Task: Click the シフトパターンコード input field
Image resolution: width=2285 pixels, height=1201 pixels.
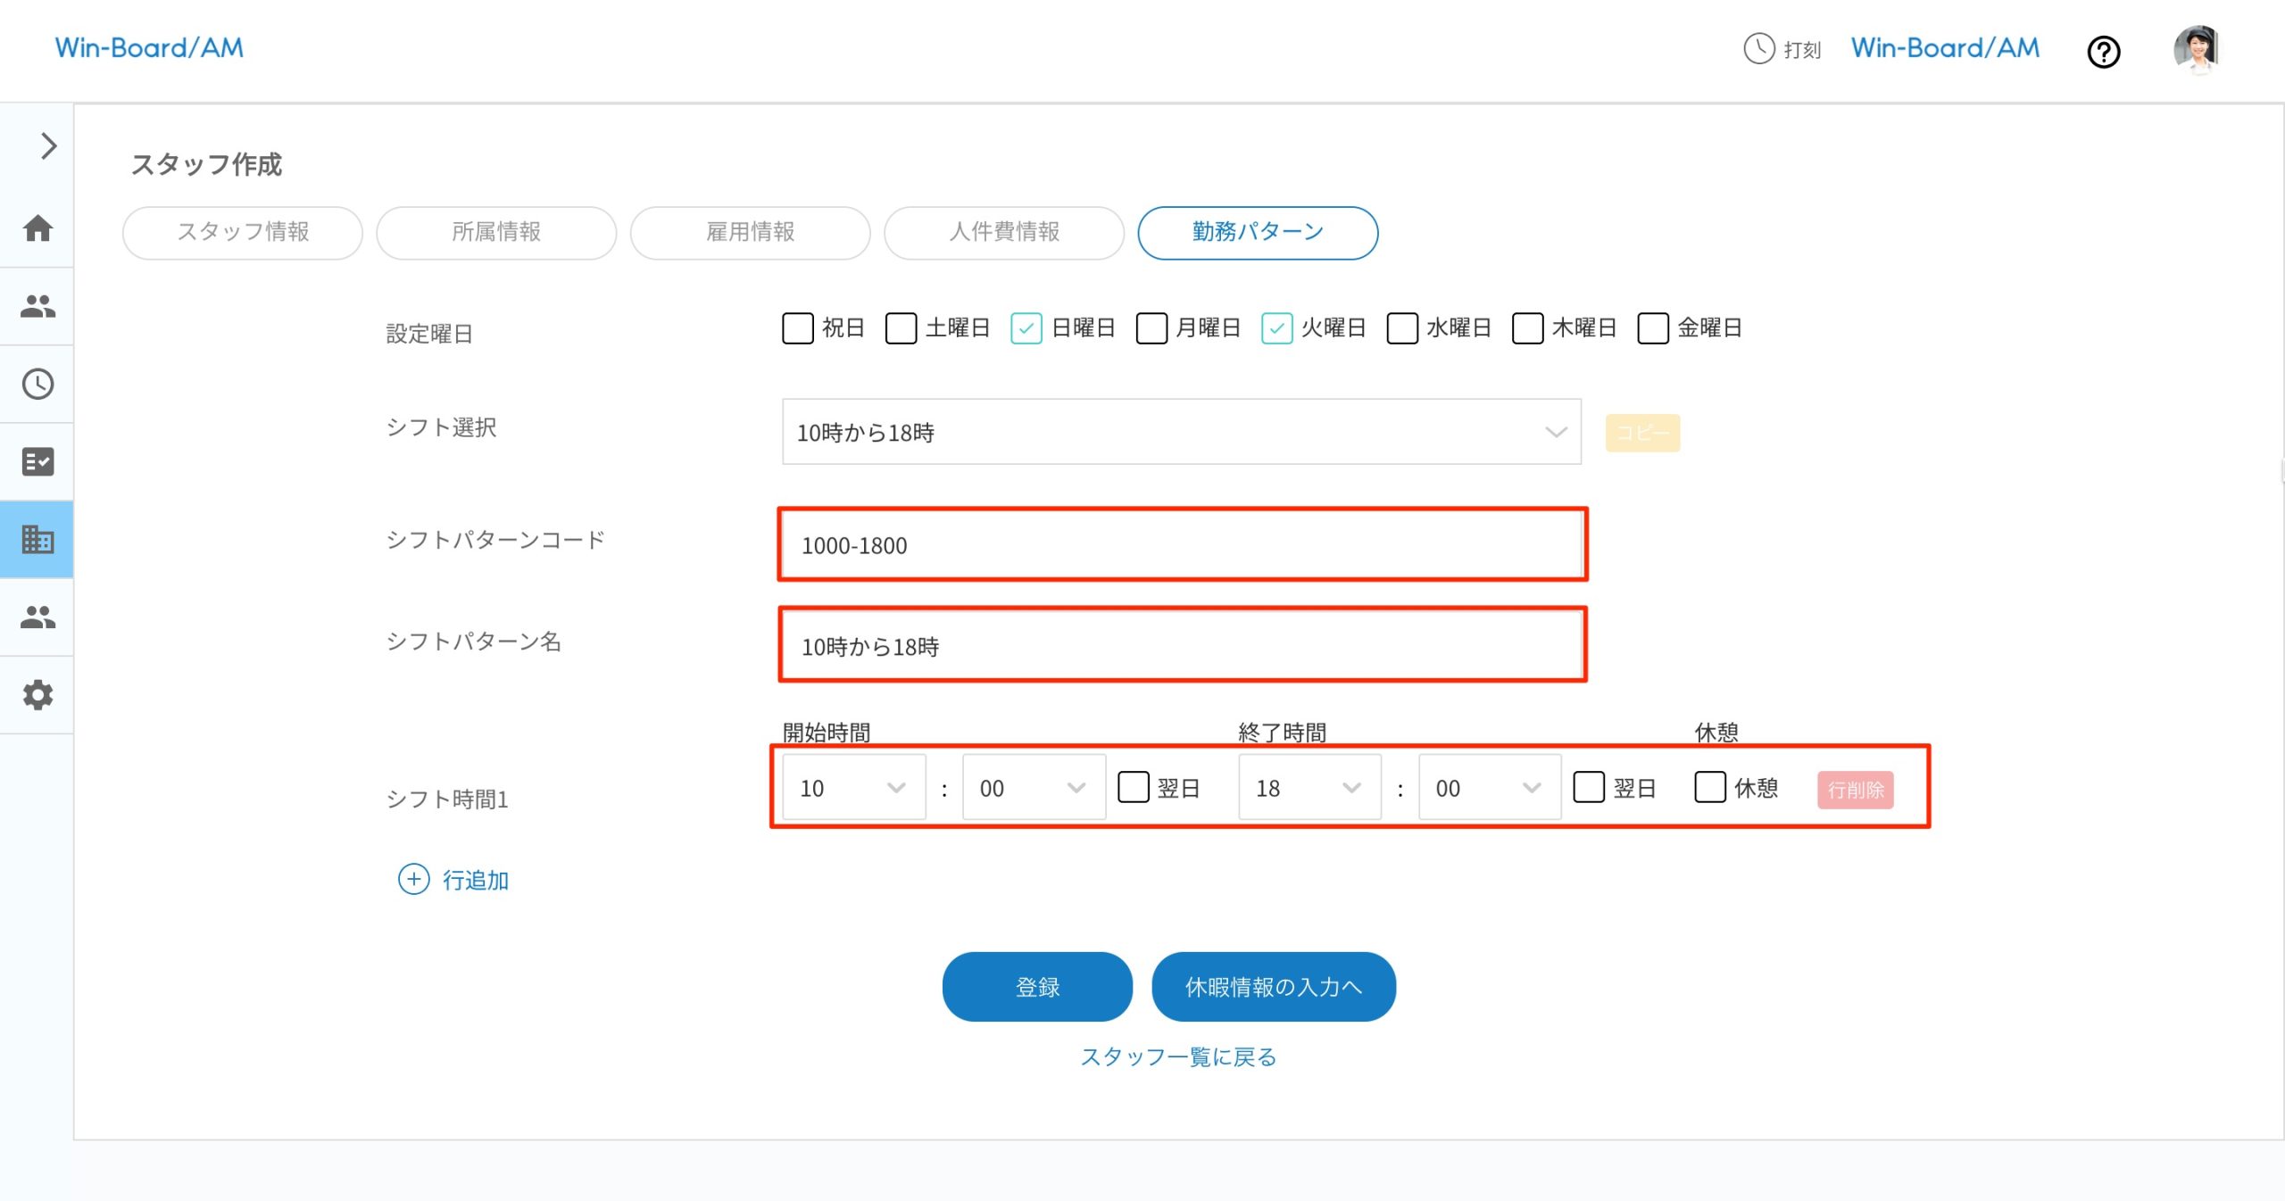Action: click(1182, 544)
